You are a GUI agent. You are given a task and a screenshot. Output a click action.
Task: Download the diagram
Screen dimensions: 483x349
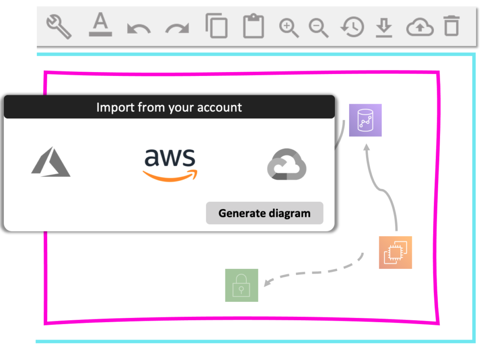(384, 28)
